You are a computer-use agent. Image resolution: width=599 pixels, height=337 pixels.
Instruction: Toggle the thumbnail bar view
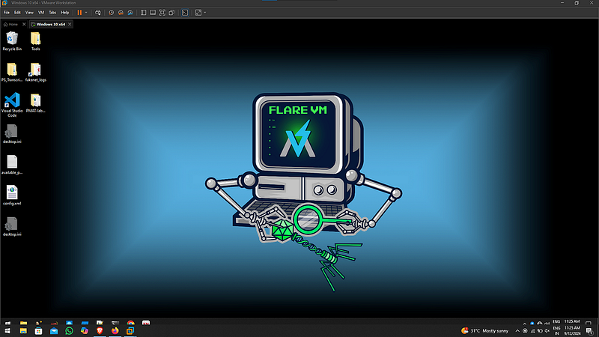click(x=153, y=13)
